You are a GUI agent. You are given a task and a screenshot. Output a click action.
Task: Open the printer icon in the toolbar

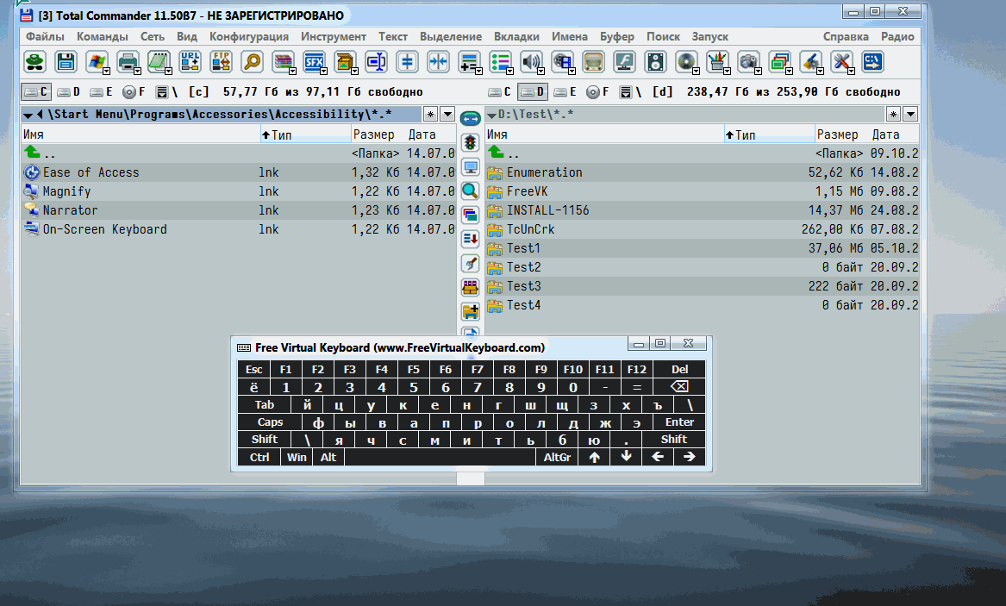(128, 61)
